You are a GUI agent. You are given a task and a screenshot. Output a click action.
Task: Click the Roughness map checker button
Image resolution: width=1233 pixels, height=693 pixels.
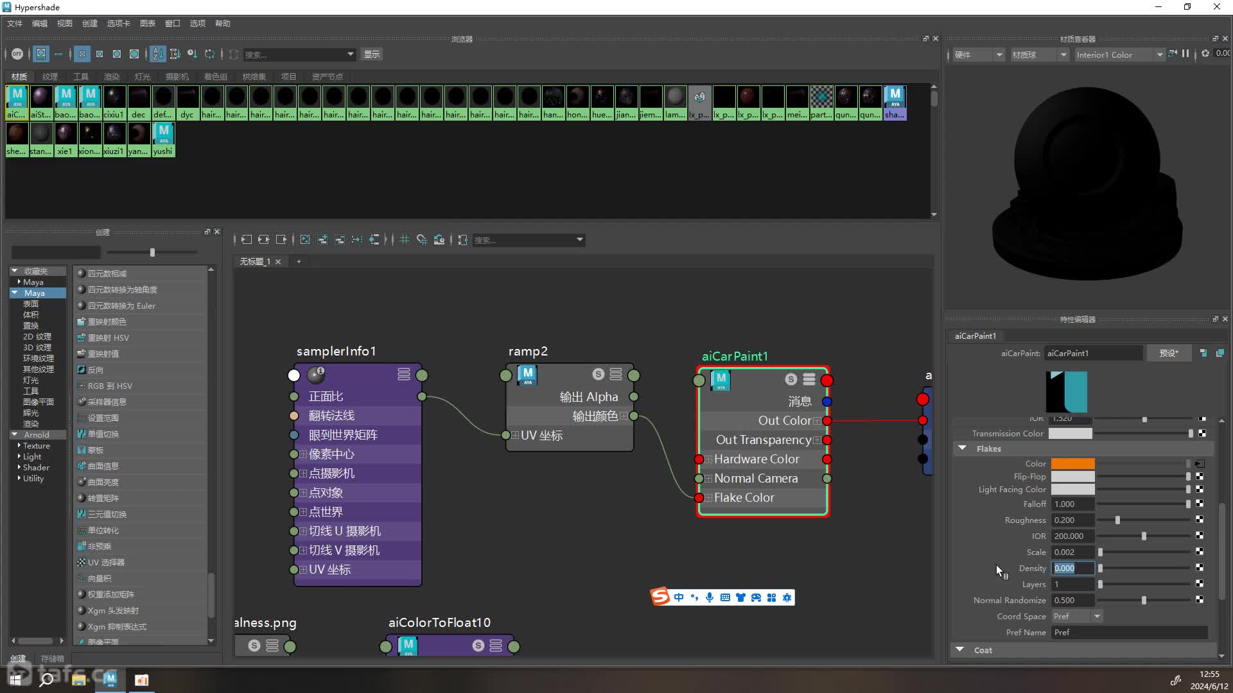click(1200, 520)
